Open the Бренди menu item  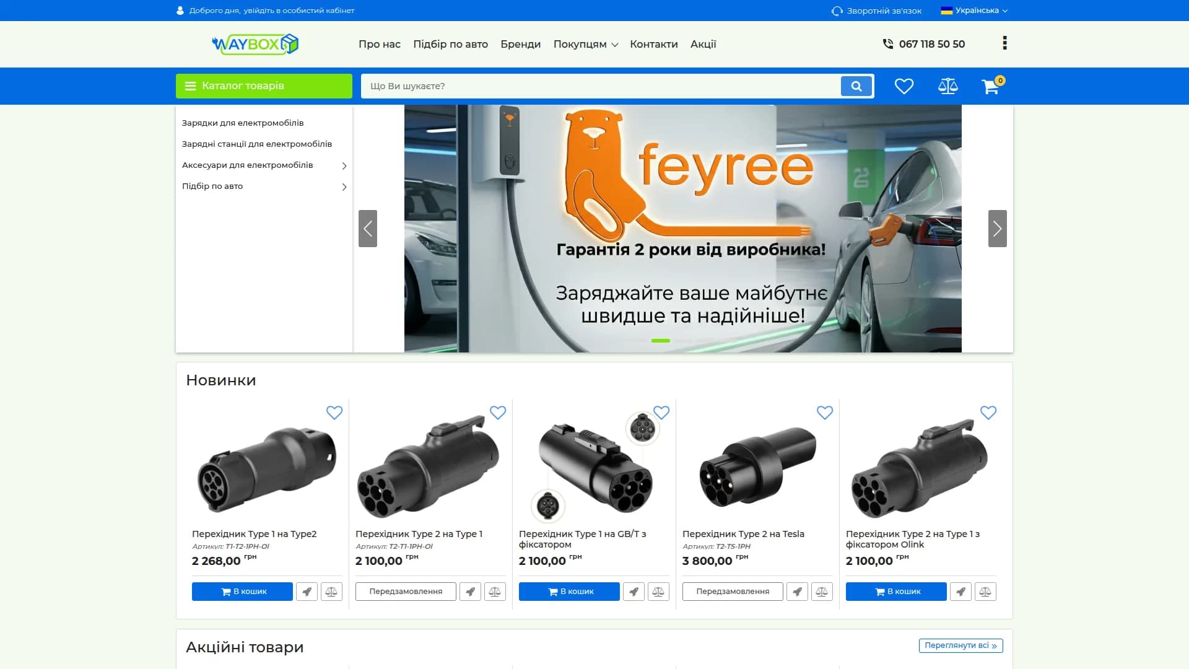tap(520, 45)
